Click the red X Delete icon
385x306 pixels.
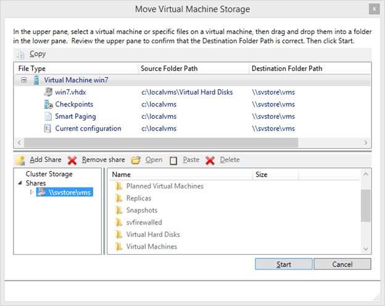(x=210, y=160)
